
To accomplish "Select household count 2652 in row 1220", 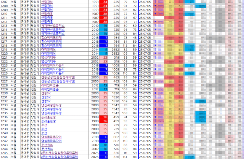I will point(114,54).
